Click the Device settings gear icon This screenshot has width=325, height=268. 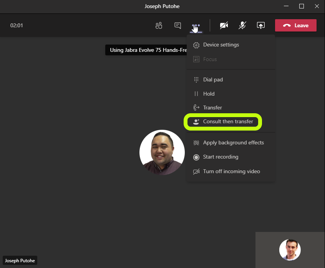pos(196,45)
